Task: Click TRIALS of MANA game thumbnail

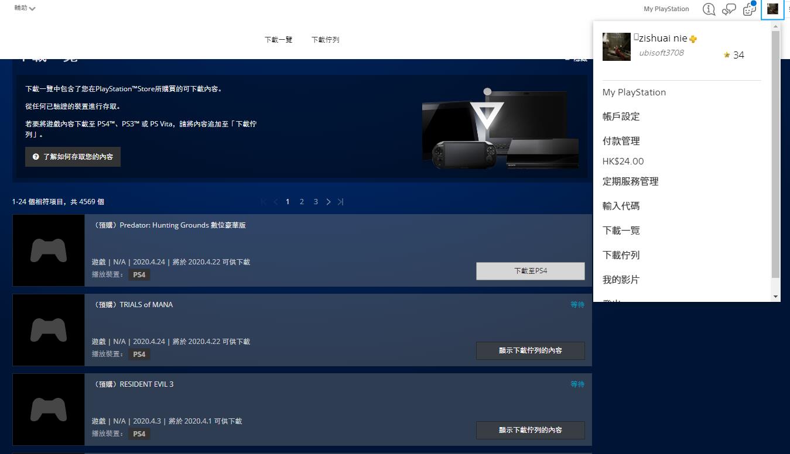Action: pyautogui.click(x=49, y=330)
